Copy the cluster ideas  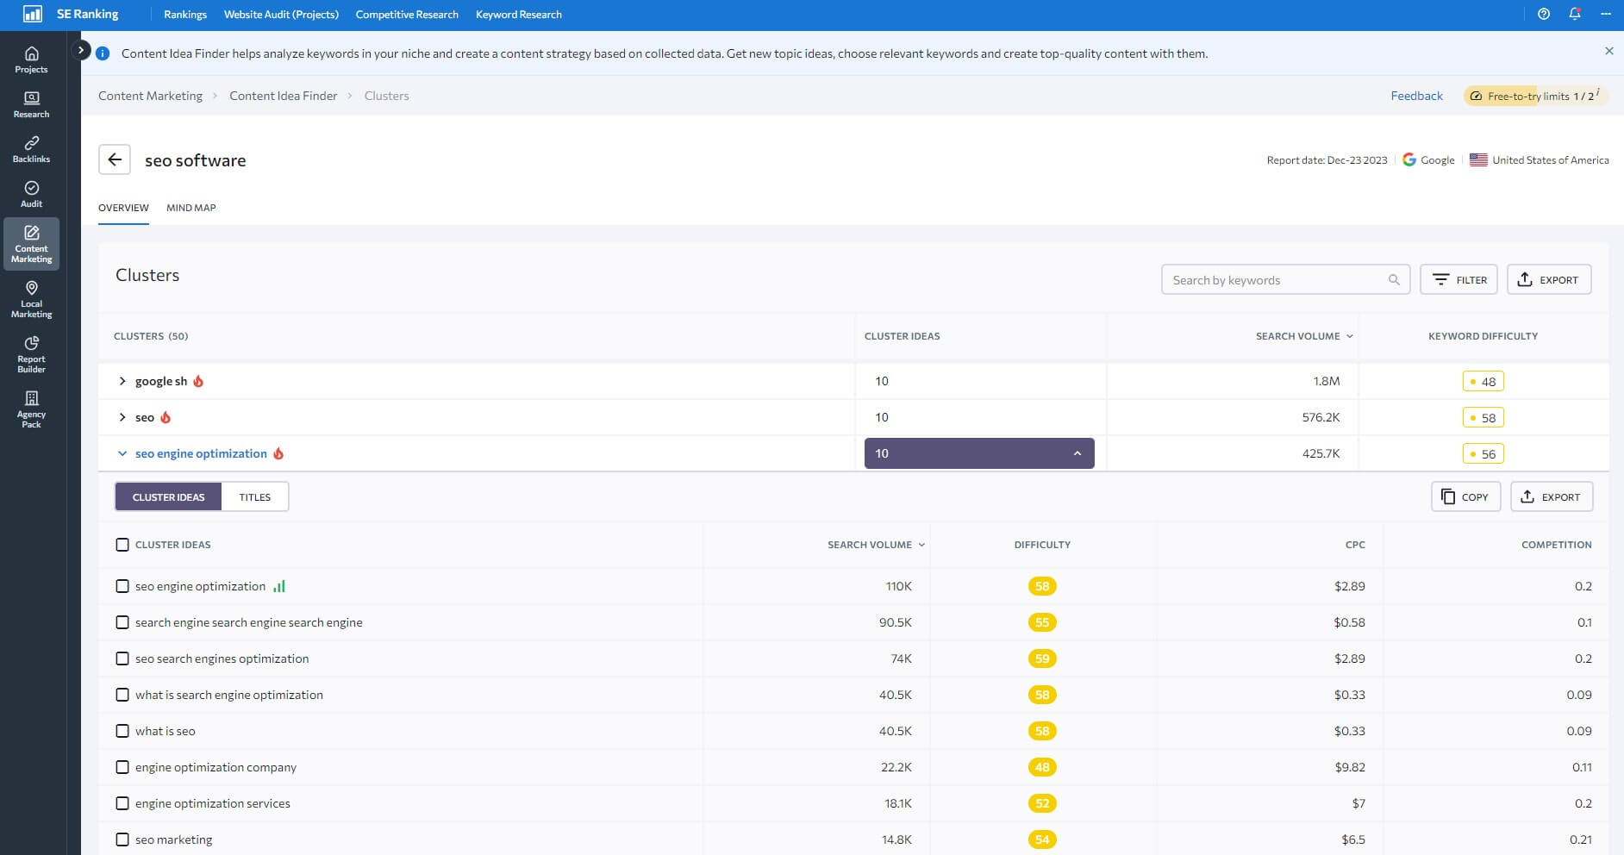pos(1465,496)
